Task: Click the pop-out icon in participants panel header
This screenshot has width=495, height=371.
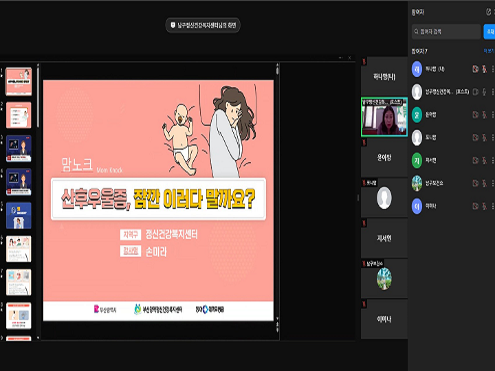Action: coord(488,12)
